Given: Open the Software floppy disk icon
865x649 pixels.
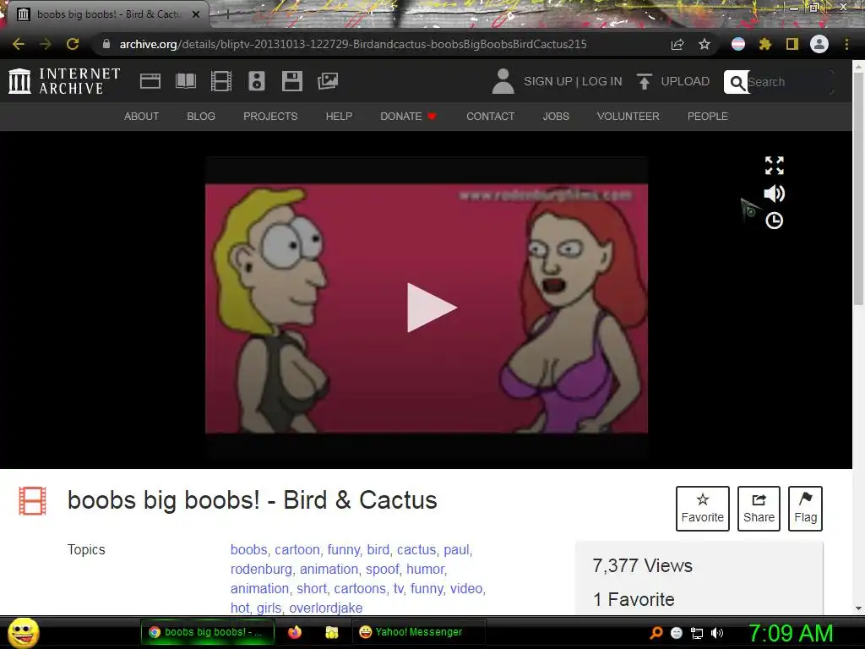Looking at the screenshot, I should coord(291,81).
